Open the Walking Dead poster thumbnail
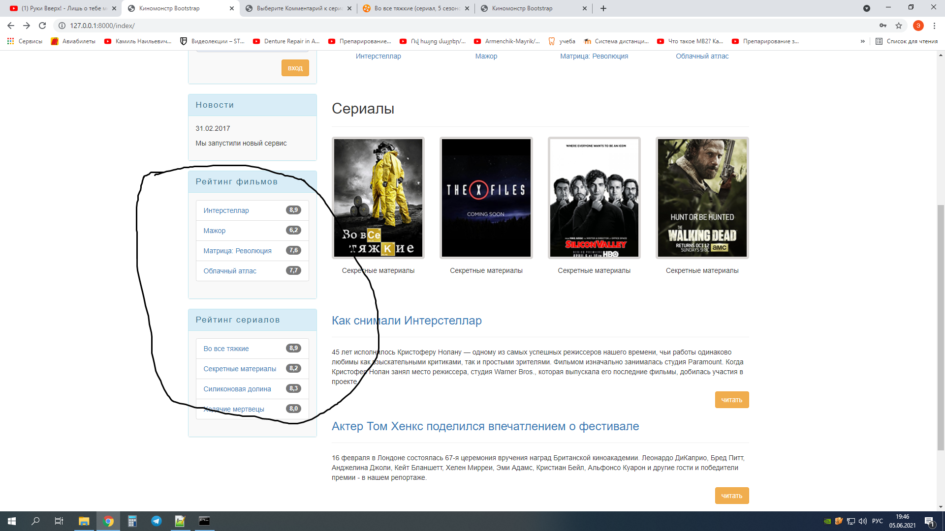 tap(702, 198)
